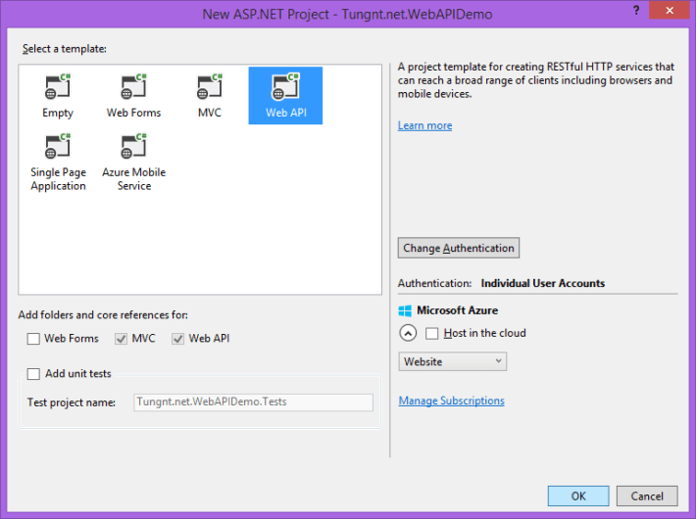Open the Website hosting type dropdown
This screenshot has width=696, height=519.
point(452,361)
